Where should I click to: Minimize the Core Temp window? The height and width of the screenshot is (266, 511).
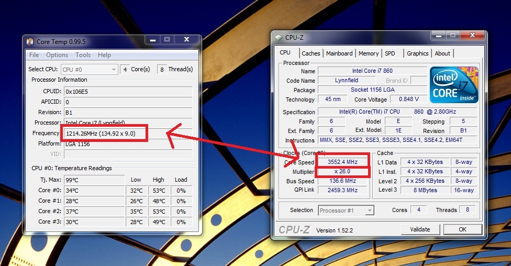[x=152, y=40]
